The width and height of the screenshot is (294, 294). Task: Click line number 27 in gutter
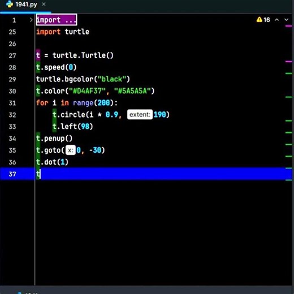(x=12, y=55)
